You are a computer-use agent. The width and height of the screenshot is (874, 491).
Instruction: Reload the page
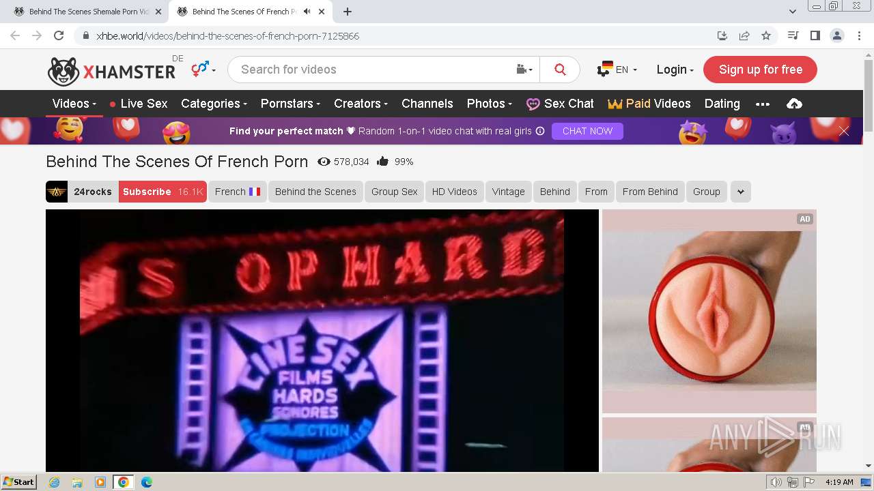[59, 35]
